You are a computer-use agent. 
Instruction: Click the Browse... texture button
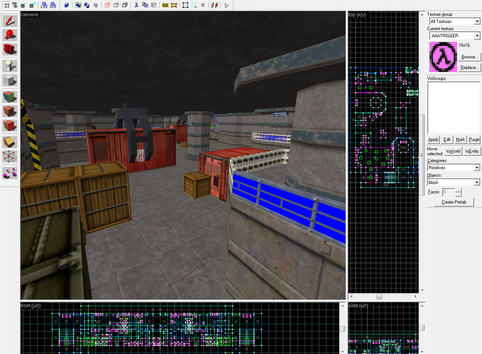point(469,57)
